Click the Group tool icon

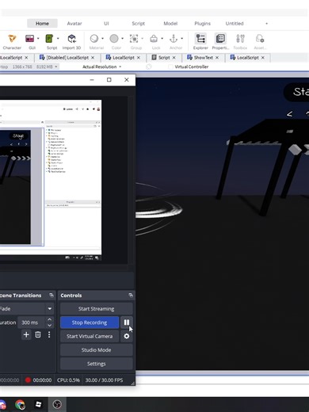coord(134,39)
